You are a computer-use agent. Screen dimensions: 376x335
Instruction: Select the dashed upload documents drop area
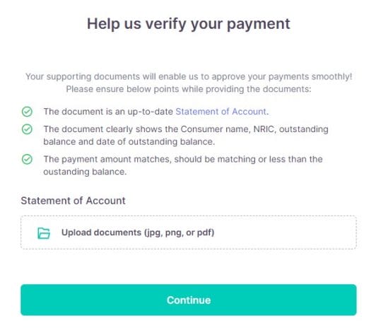tap(189, 233)
